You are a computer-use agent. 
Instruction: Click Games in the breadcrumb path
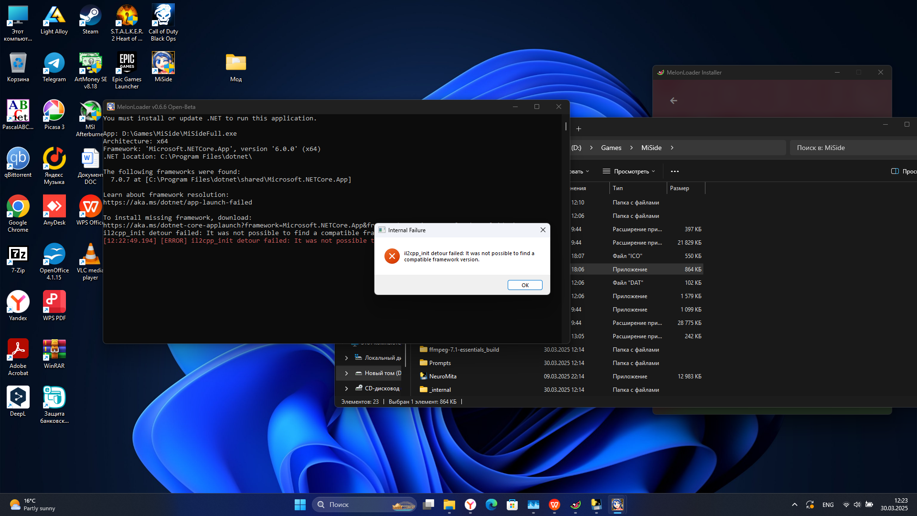point(611,148)
